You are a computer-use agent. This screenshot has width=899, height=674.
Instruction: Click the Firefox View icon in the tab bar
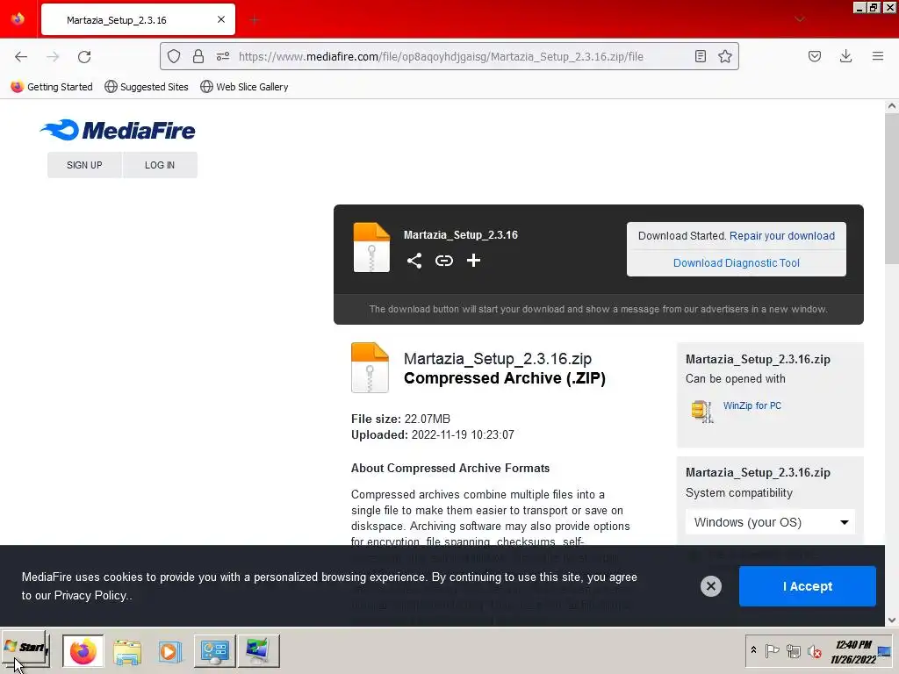(18, 19)
